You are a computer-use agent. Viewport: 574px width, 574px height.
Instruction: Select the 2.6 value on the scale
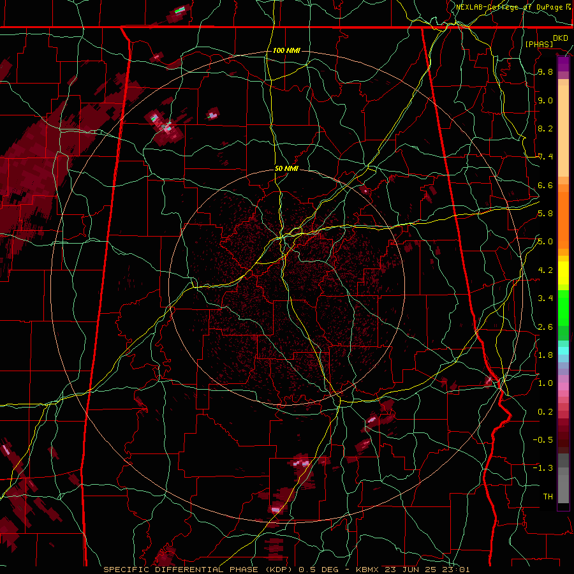(545, 327)
